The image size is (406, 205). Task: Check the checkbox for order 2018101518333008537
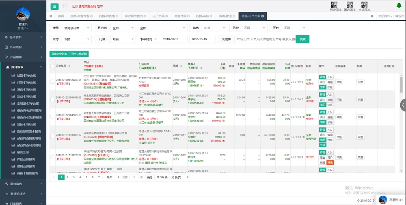52,136
